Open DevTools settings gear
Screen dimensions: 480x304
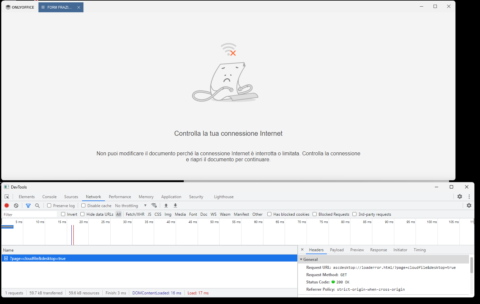tap(460, 196)
